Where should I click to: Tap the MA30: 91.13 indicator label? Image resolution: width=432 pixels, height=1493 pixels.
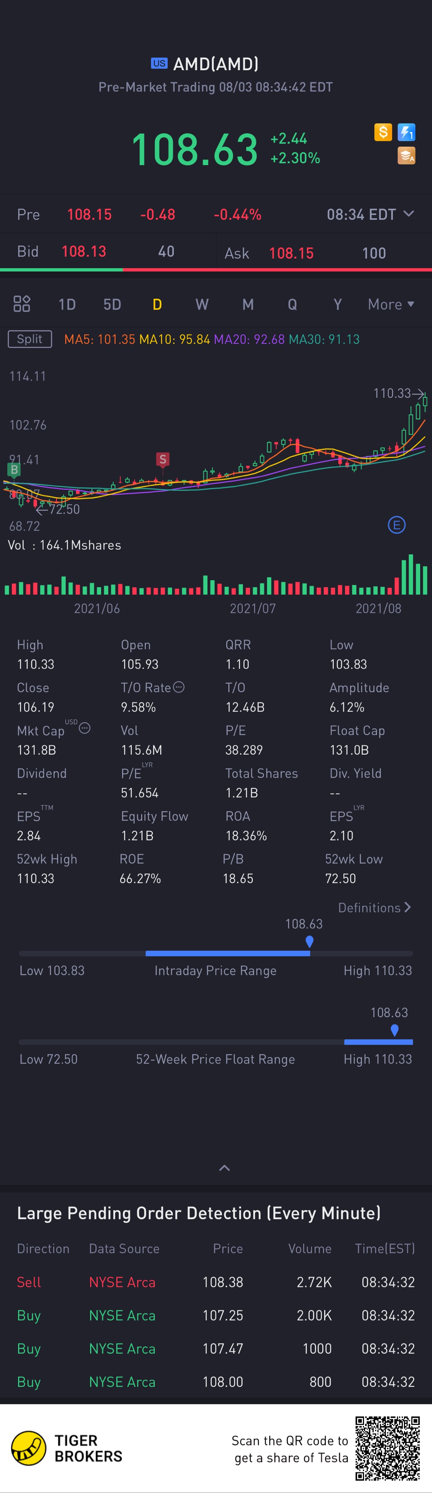click(324, 339)
